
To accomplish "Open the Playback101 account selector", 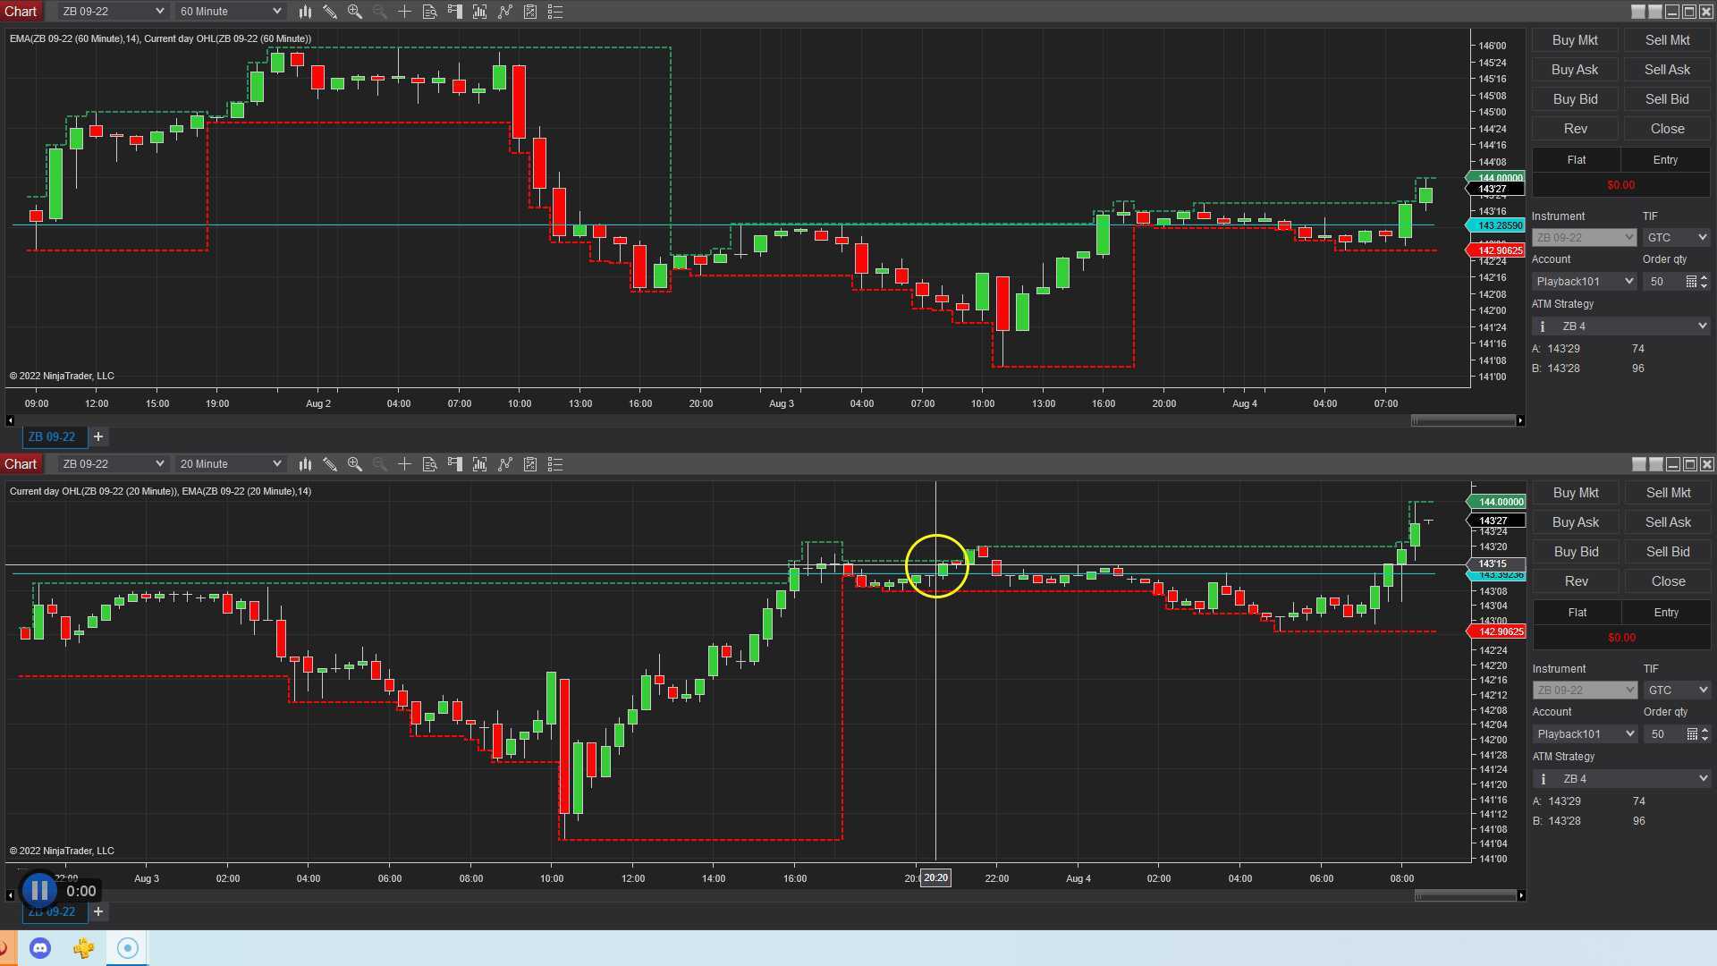I will (x=1583, y=281).
